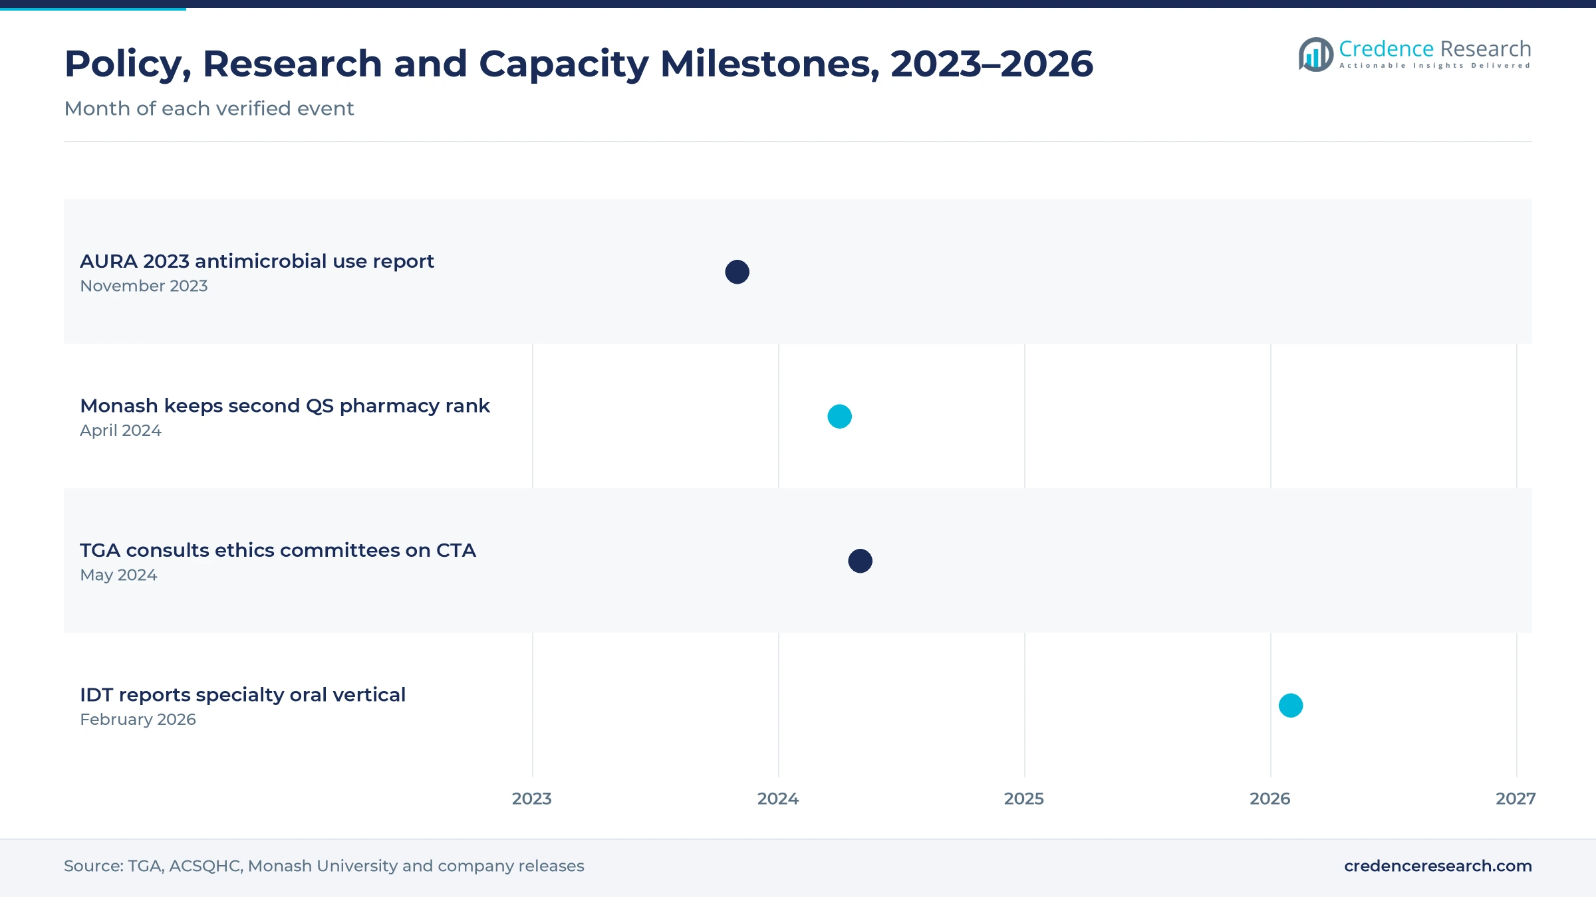This screenshot has height=897, width=1596.
Task: Click the 2024 axis label
Action: coord(777,799)
